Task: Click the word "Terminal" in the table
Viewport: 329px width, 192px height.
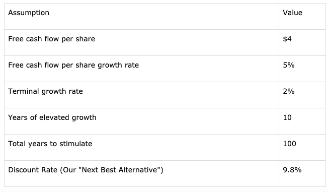Action: click(x=24, y=91)
